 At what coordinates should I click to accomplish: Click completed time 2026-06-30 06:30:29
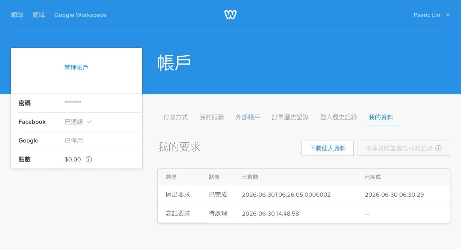point(394,195)
